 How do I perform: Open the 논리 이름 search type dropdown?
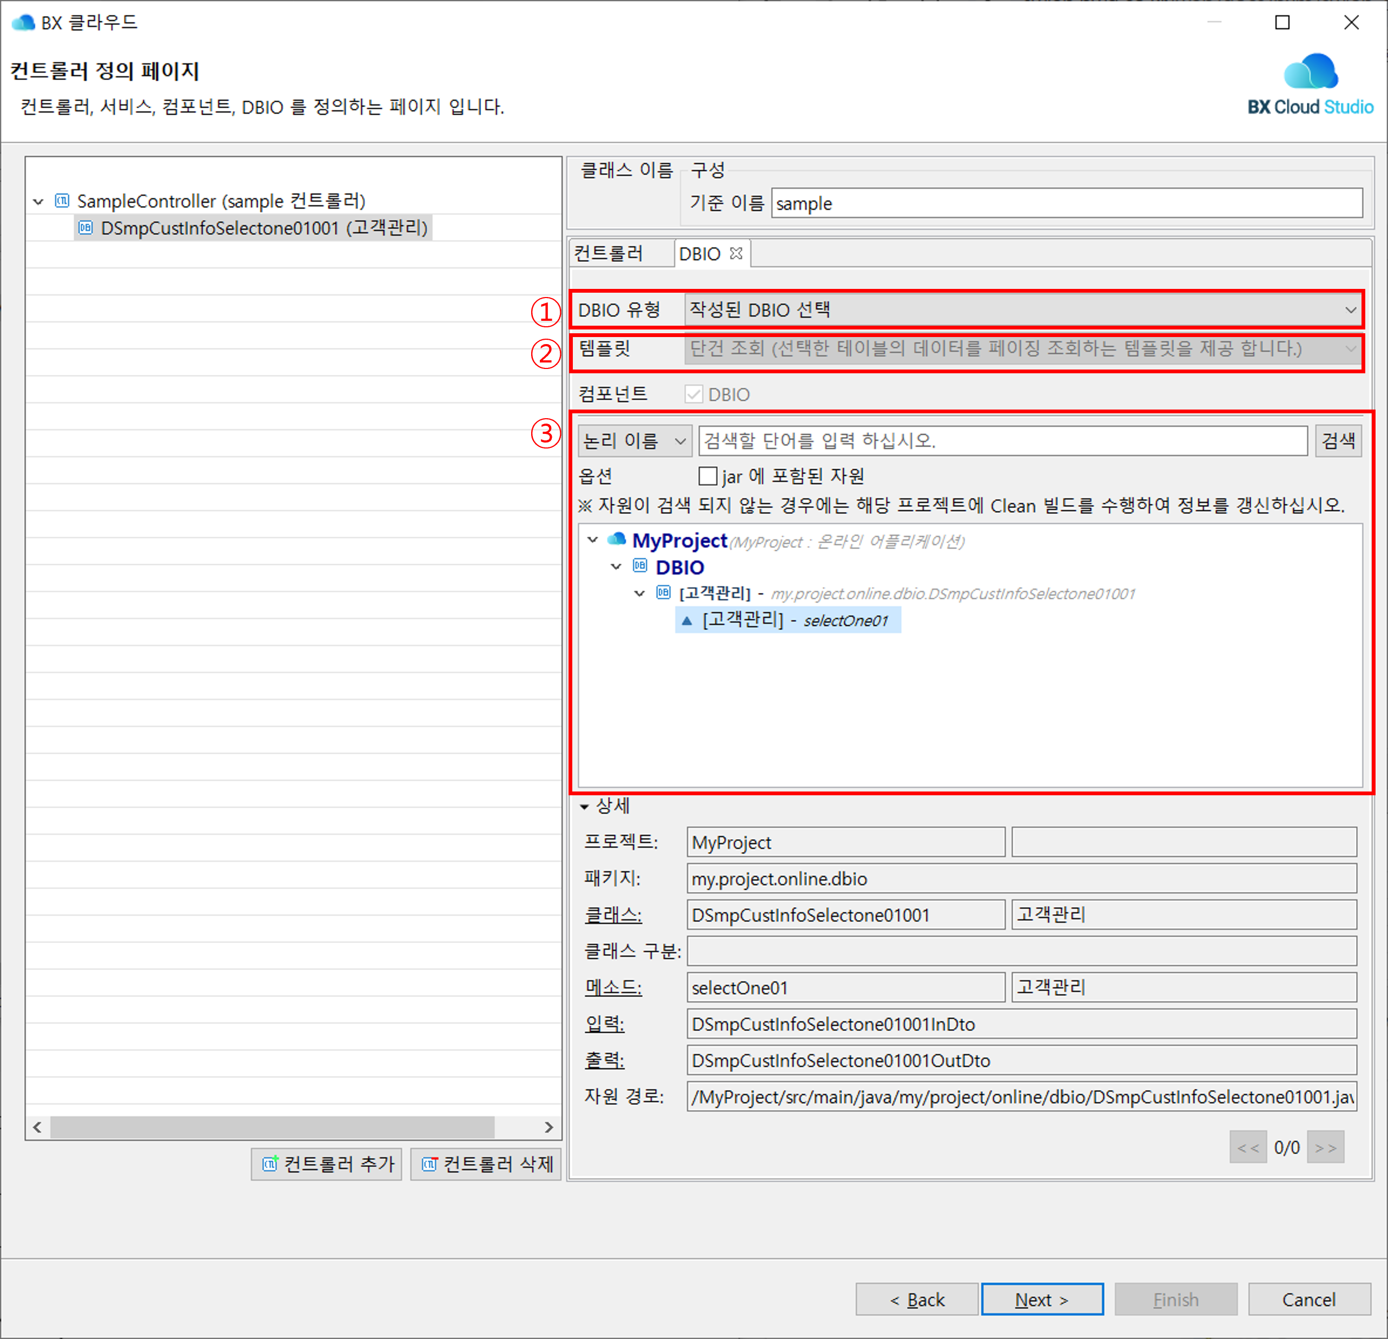(x=634, y=441)
